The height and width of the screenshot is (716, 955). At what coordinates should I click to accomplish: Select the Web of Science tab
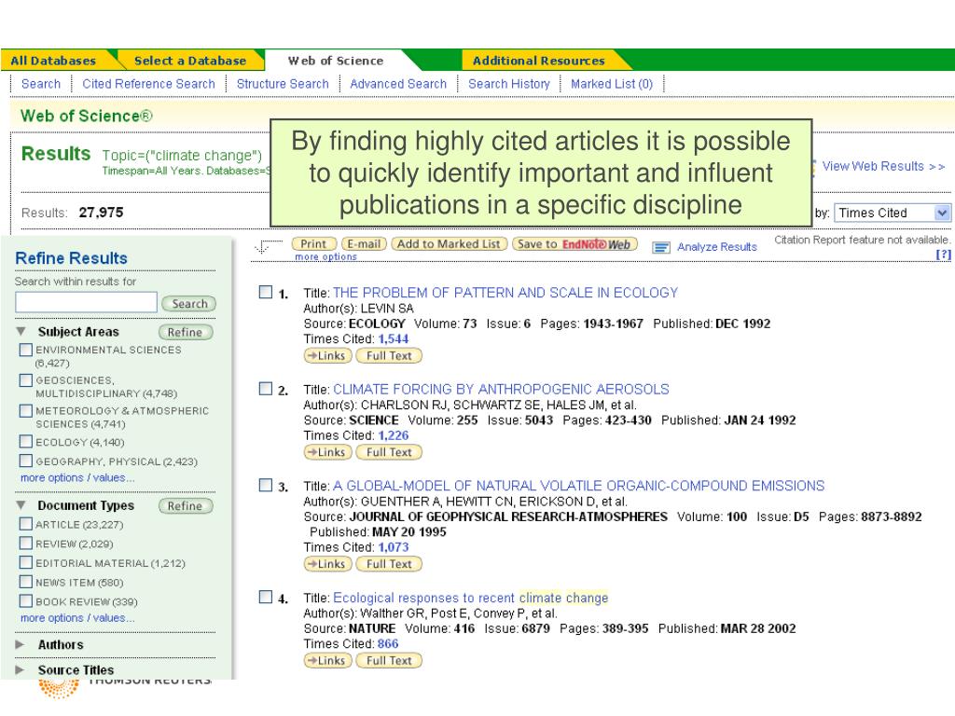click(x=336, y=61)
